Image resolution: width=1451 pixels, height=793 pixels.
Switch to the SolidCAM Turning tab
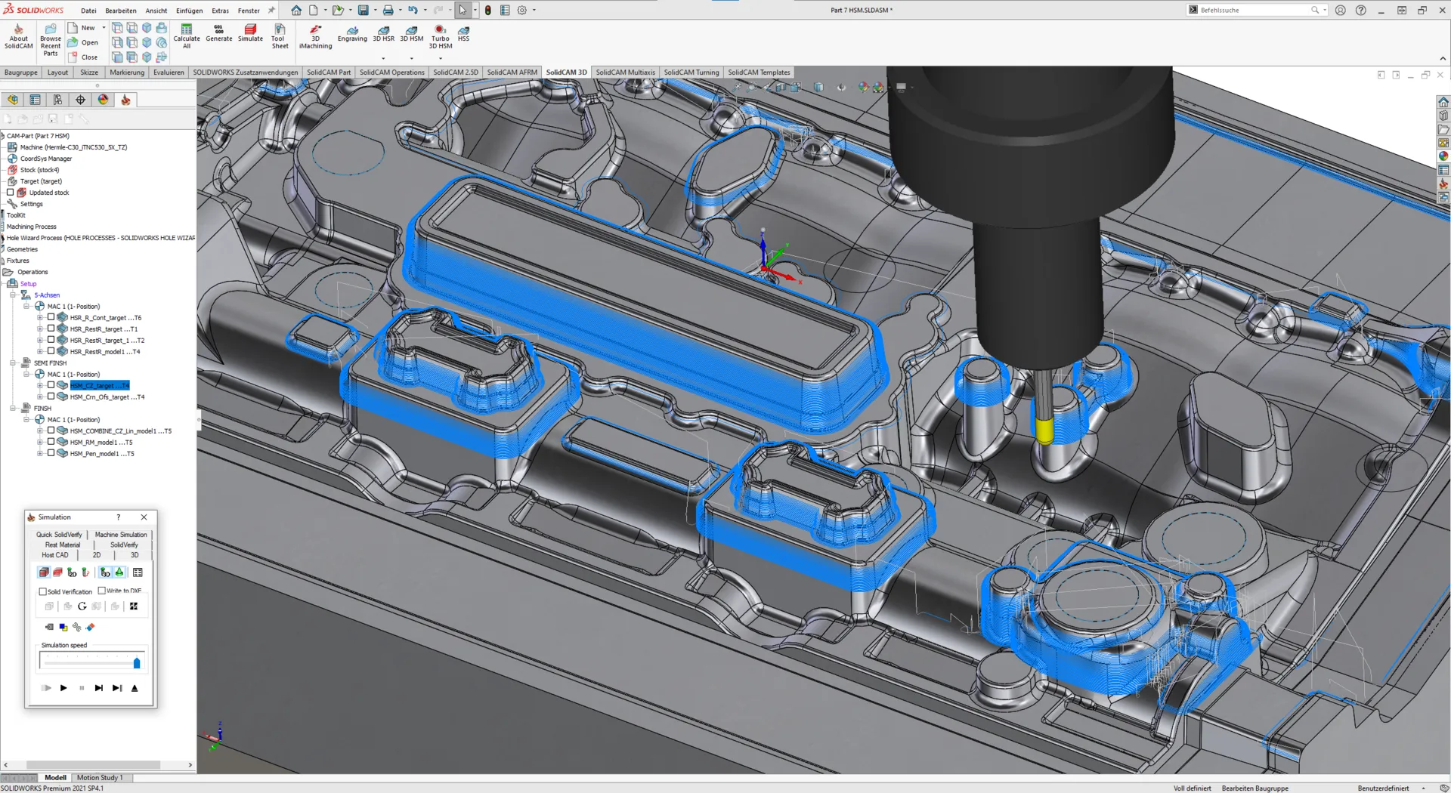(x=691, y=72)
